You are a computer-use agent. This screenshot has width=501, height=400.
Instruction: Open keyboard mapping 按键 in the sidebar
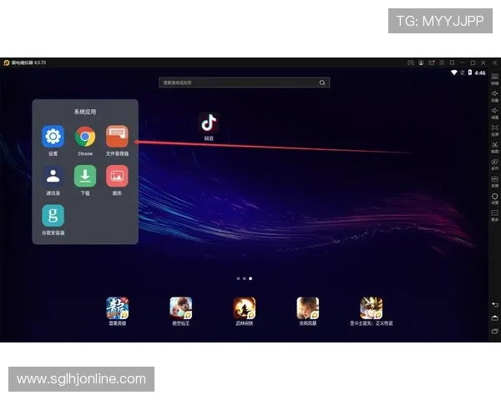[494, 78]
